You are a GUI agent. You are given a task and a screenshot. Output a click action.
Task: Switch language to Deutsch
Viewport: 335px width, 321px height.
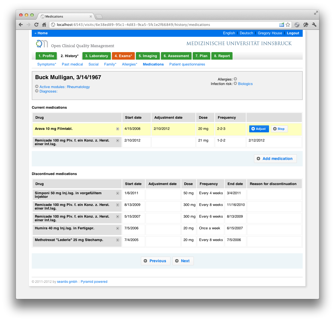point(246,33)
